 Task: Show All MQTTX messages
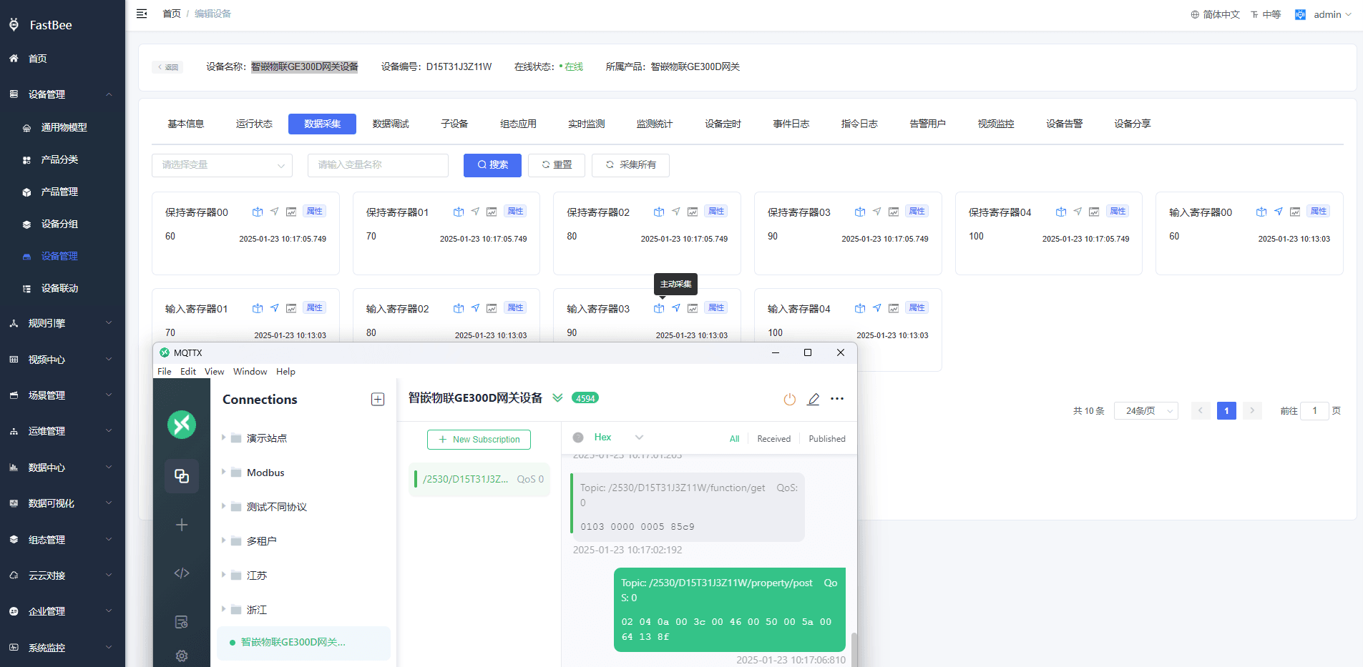(735, 439)
